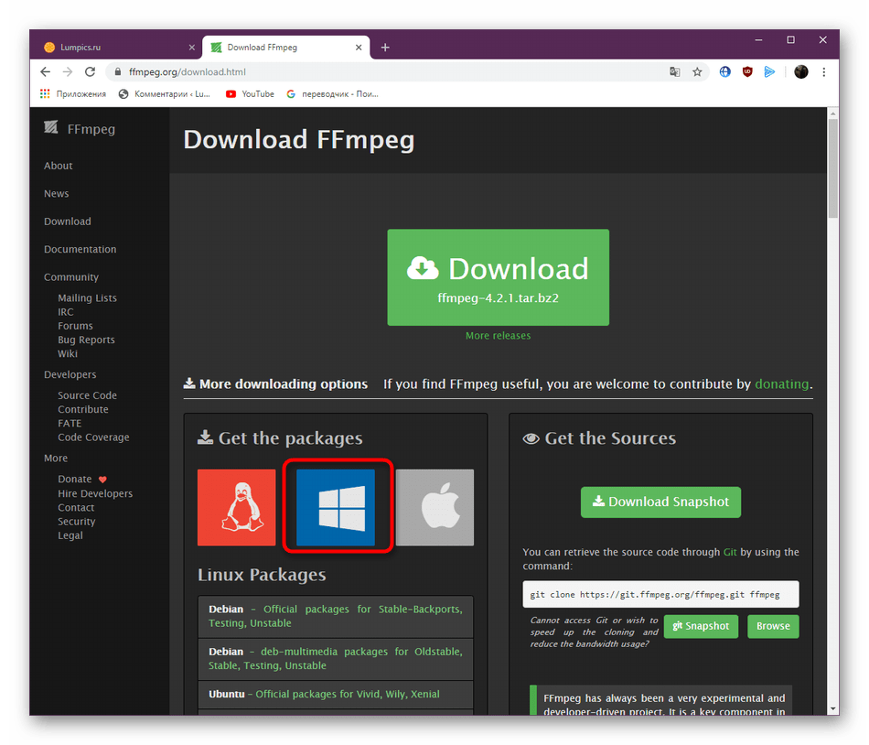The width and height of the screenshot is (869, 745).
Task: Open the blue arrow extension icon
Action: (769, 71)
